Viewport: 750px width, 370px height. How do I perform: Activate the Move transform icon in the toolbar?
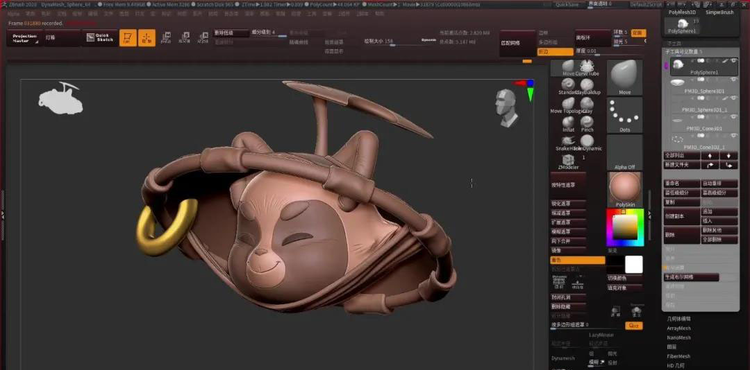pos(166,37)
